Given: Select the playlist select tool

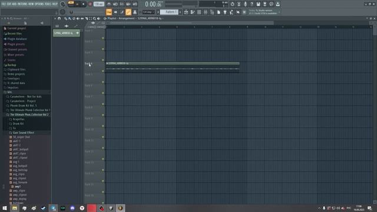Looking at the screenshot, I should (x=90, y=18).
